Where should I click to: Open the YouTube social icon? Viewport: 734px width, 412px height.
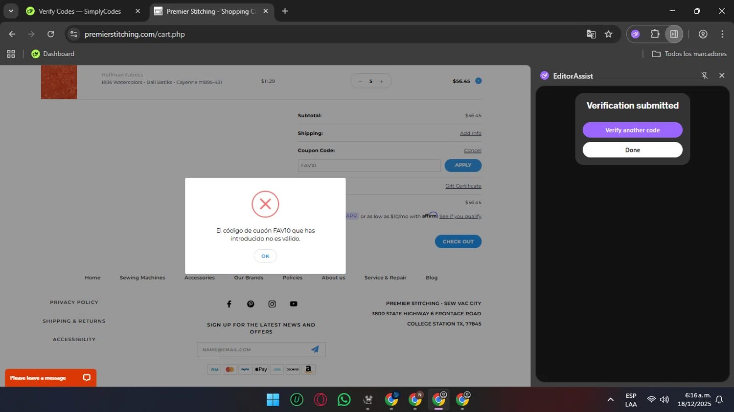tap(294, 304)
